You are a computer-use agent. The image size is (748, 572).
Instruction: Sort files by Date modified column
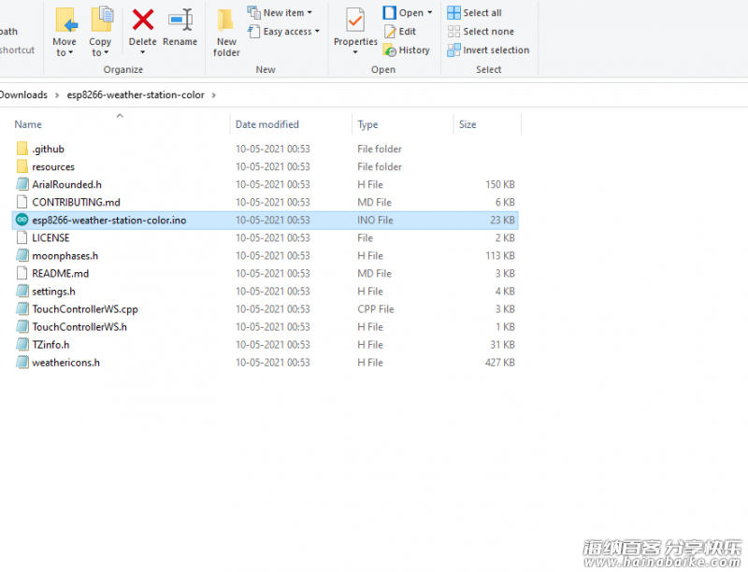[267, 124]
